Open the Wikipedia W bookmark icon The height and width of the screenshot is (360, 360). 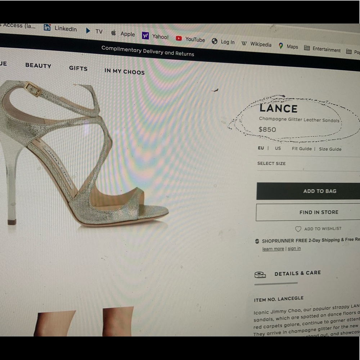pos(244,44)
